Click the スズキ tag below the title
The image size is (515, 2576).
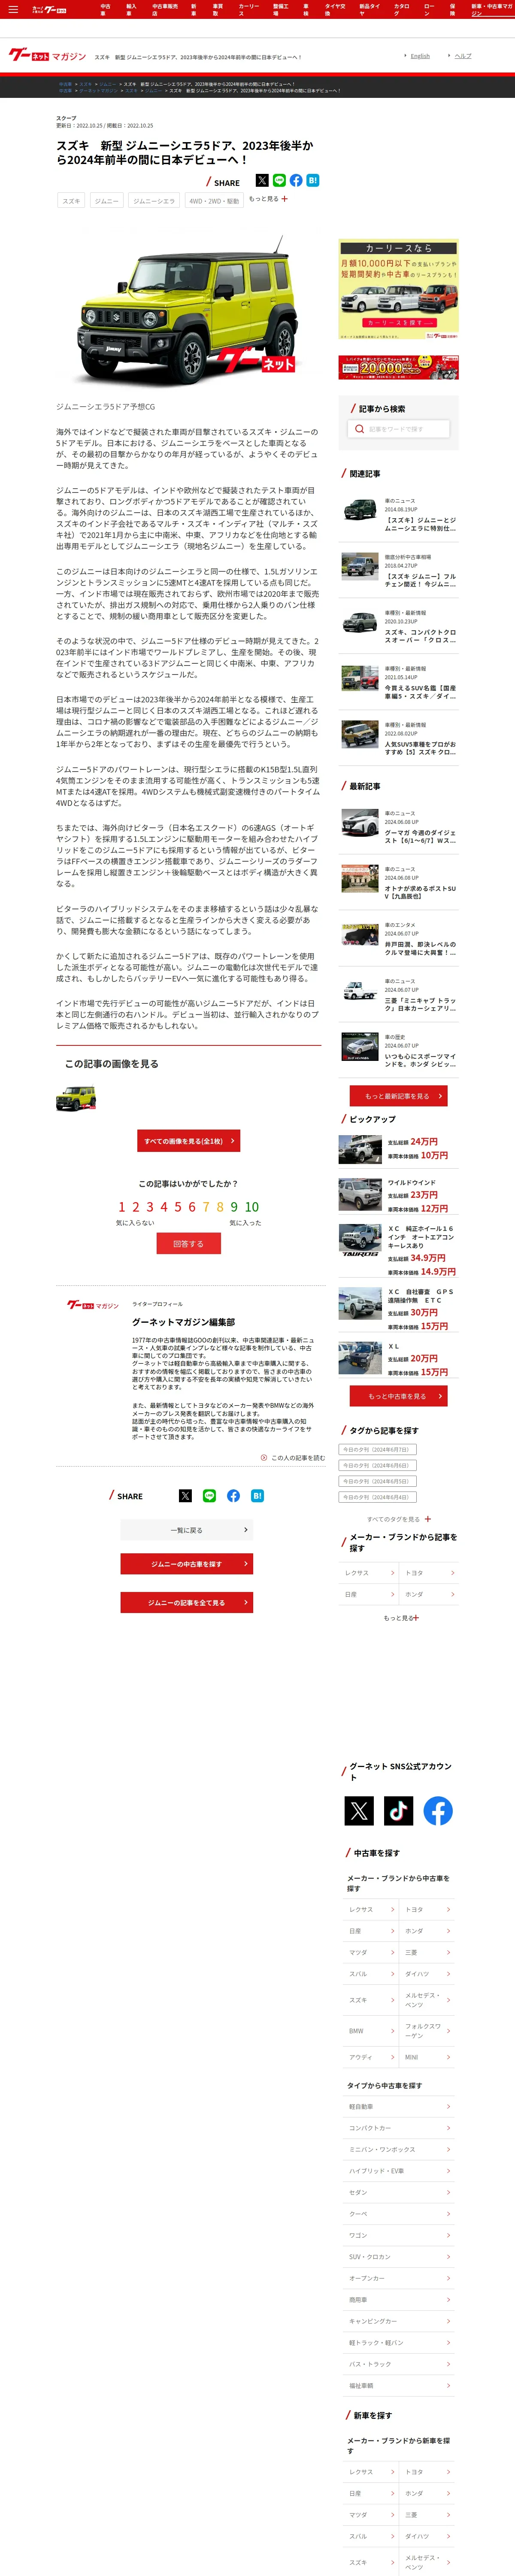[x=71, y=201]
